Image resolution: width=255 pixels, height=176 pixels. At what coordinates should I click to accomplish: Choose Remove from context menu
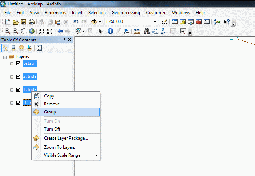(x=66, y=104)
